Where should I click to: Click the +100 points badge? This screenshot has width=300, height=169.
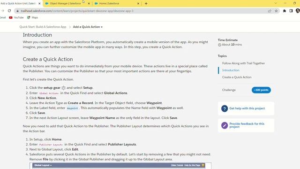[261, 90]
